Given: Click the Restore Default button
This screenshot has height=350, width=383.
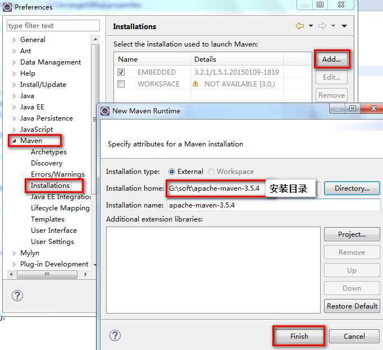Looking at the screenshot, I should tap(352, 306).
